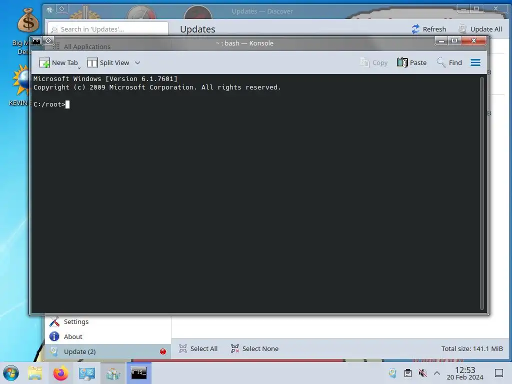This screenshot has width=512, height=384.
Task: Click the show desktop button
Action: pos(499,373)
